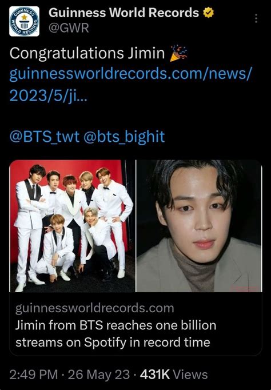The width and height of the screenshot is (271, 390).
Task: Click the gold verified badge
Action: pos(208,13)
